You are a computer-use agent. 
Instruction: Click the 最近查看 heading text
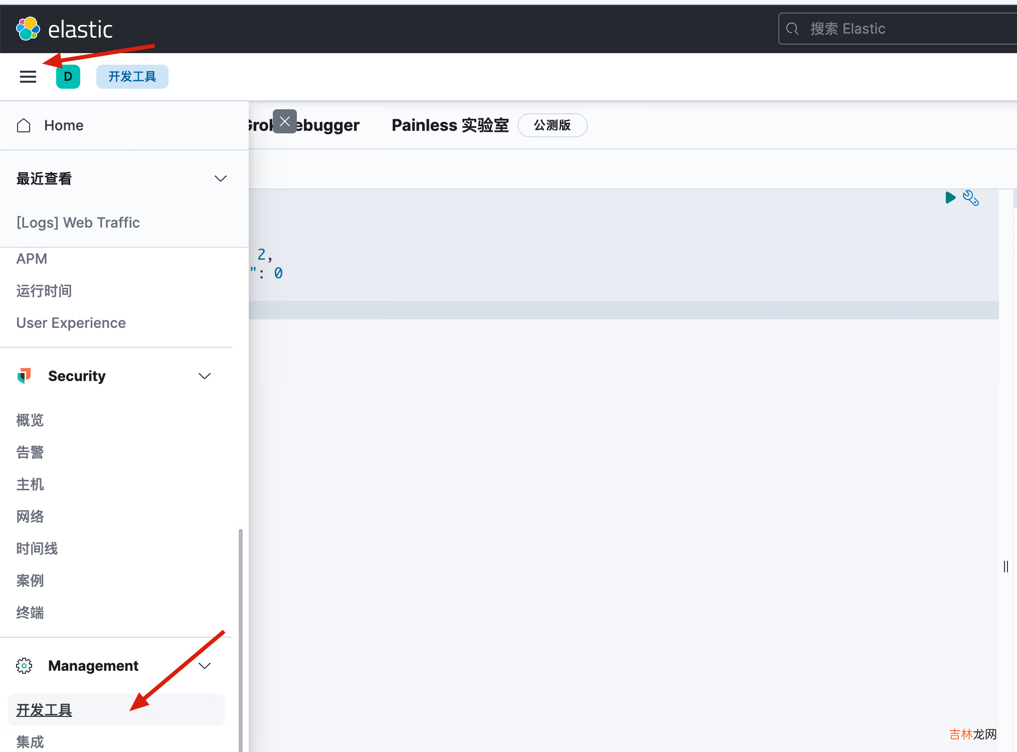tap(44, 178)
